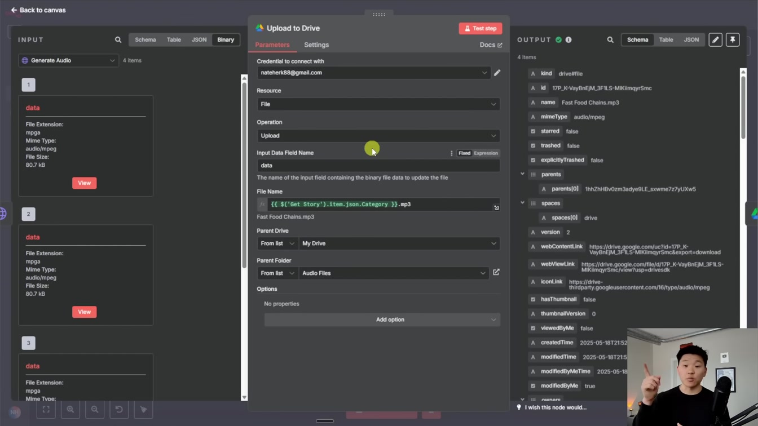The height and width of the screenshot is (426, 758).
Task: Edit the Google Drive credential
Action: coord(497,73)
